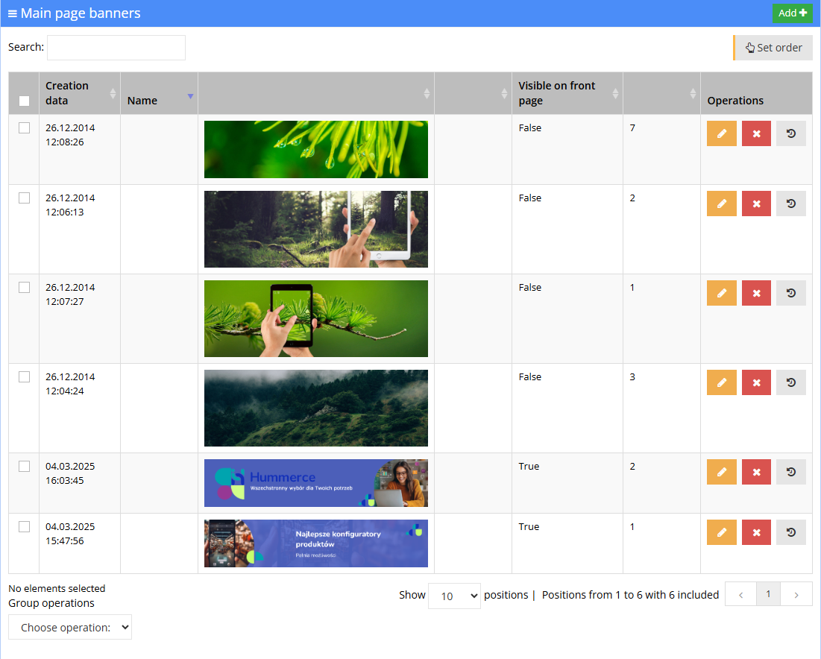This screenshot has height=659, width=821.
Task: Edit the pine branch tablet banner
Action: (x=722, y=293)
